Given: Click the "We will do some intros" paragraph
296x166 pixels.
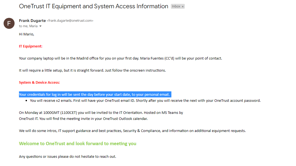Looking at the screenshot, I should (132, 131).
